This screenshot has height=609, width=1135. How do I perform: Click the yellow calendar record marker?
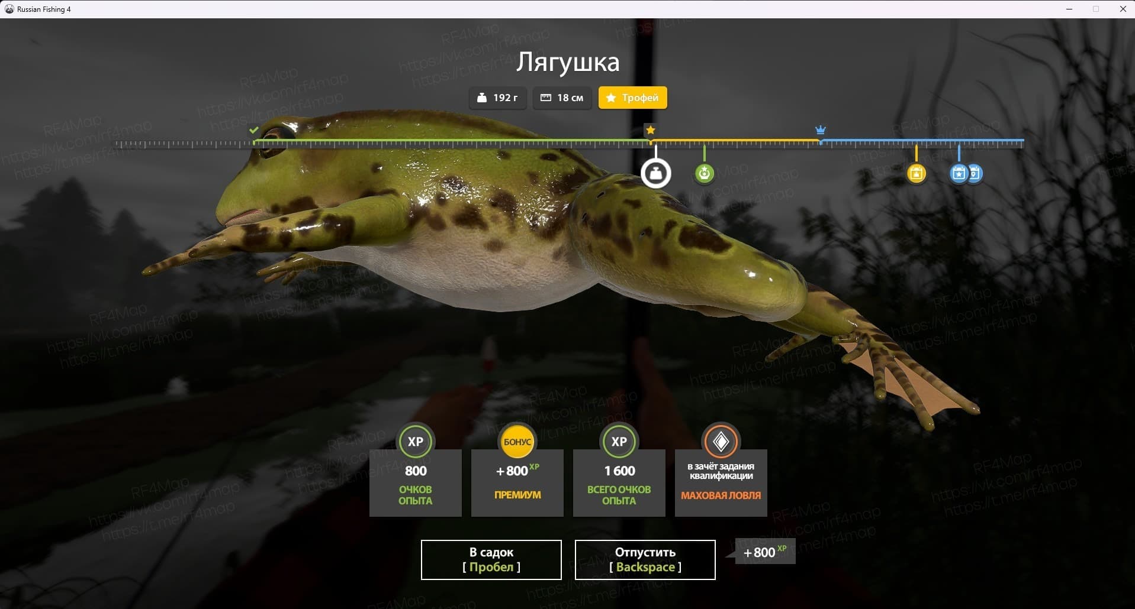coord(916,173)
